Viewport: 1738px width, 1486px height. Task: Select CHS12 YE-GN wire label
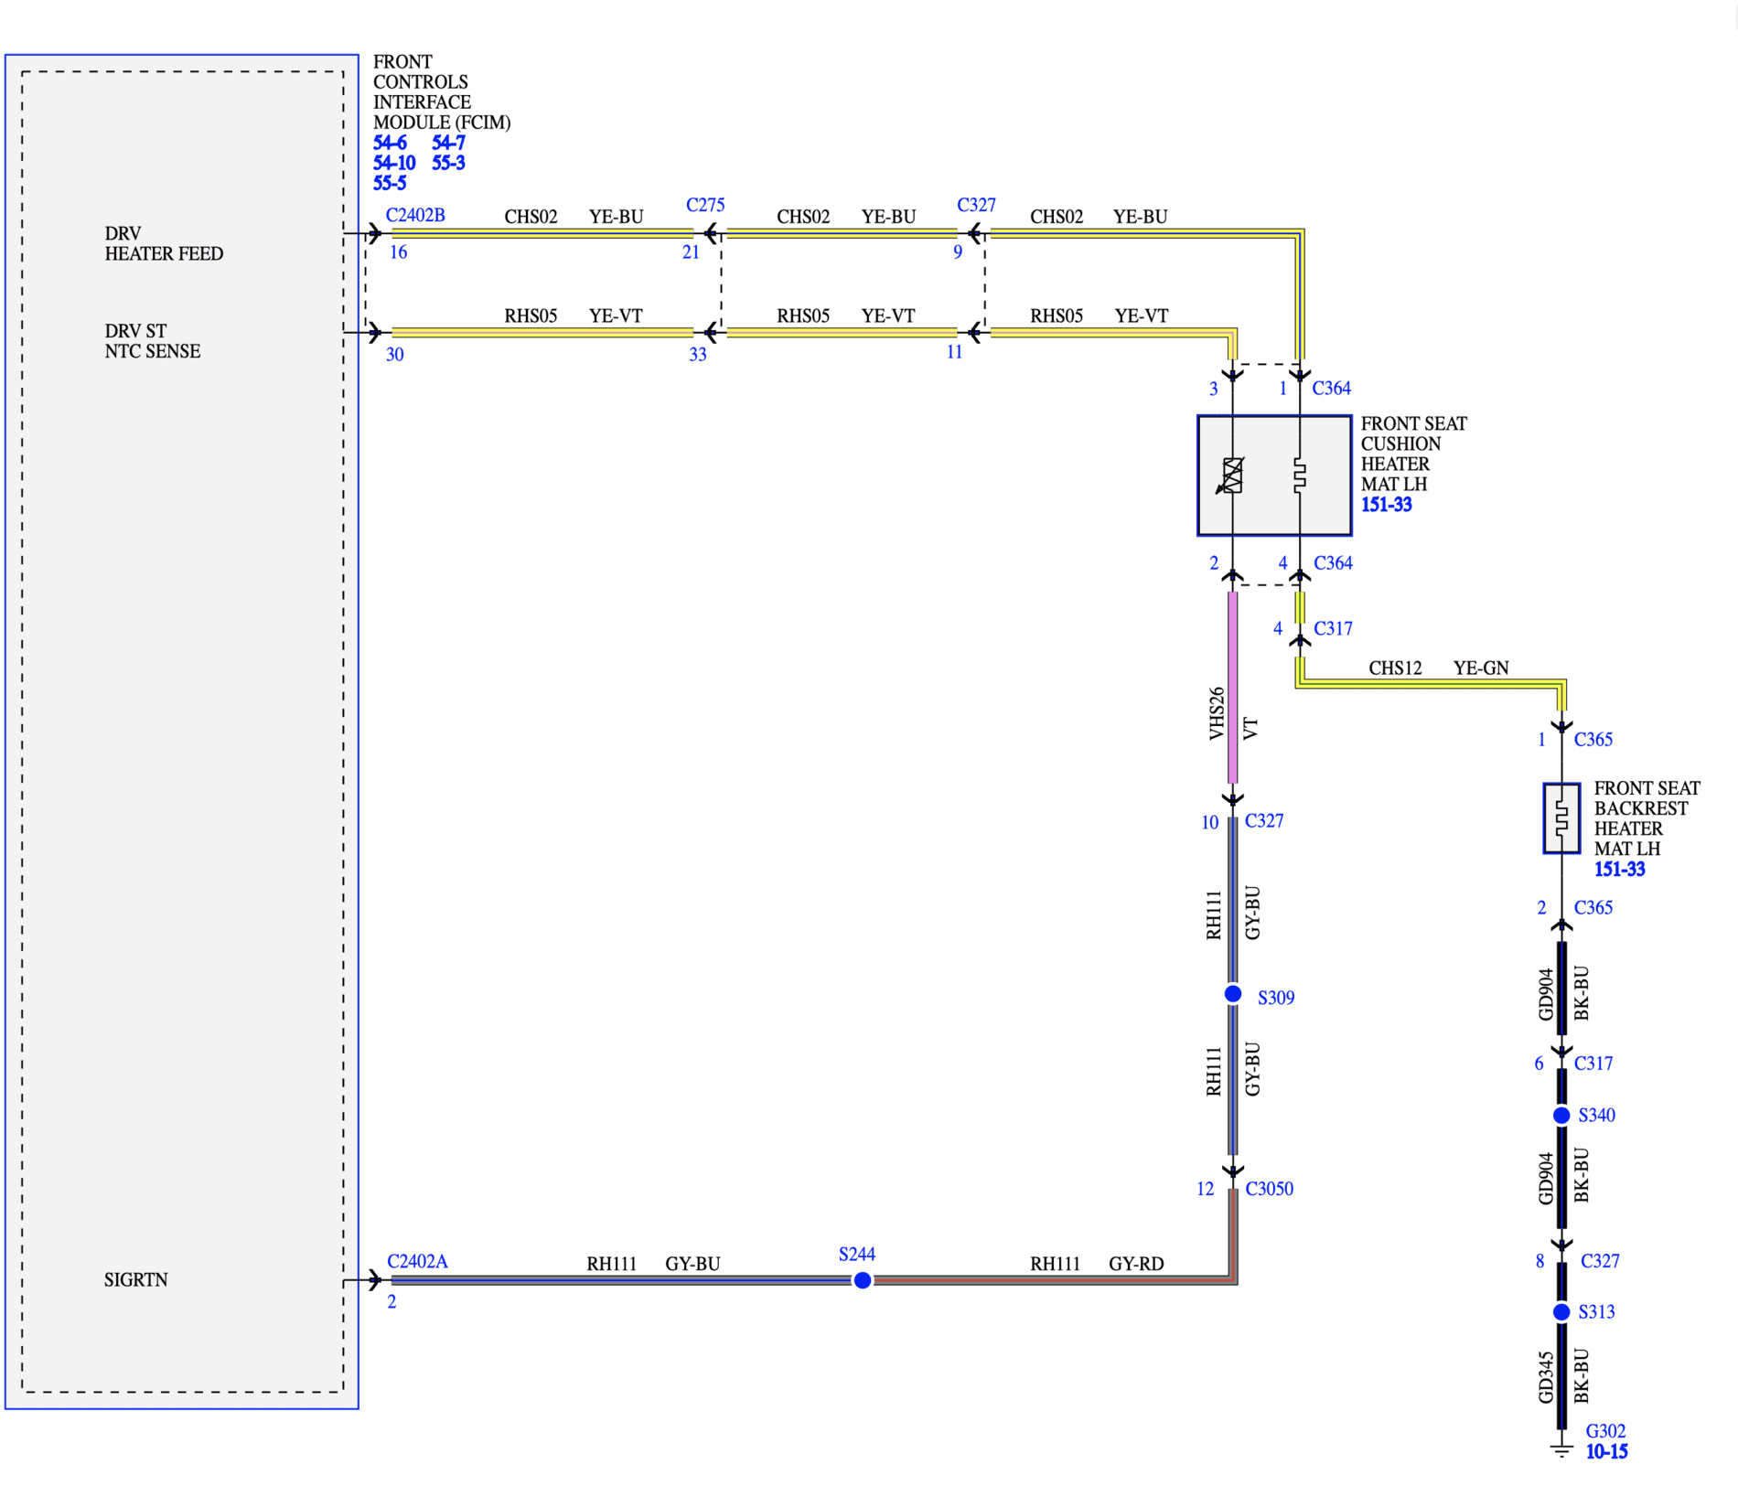[x=1438, y=668]
